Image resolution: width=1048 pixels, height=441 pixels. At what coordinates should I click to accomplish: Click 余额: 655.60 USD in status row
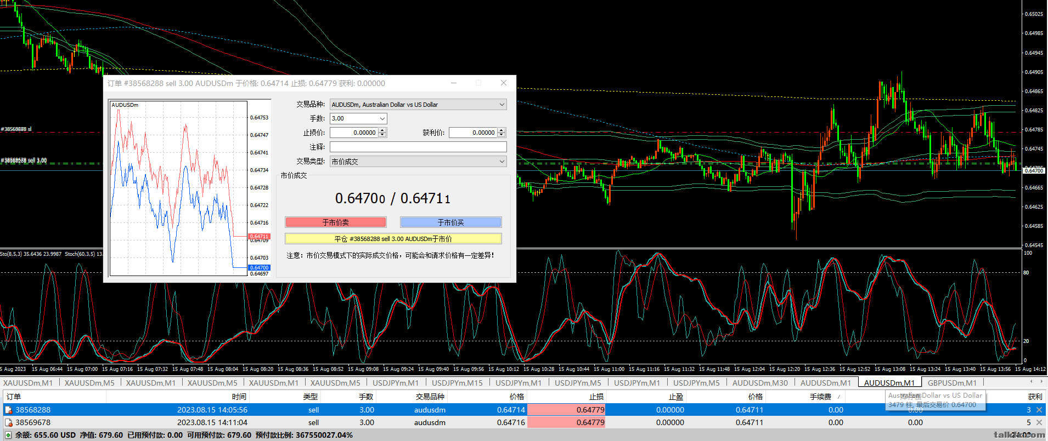click(x=46, y=435)
